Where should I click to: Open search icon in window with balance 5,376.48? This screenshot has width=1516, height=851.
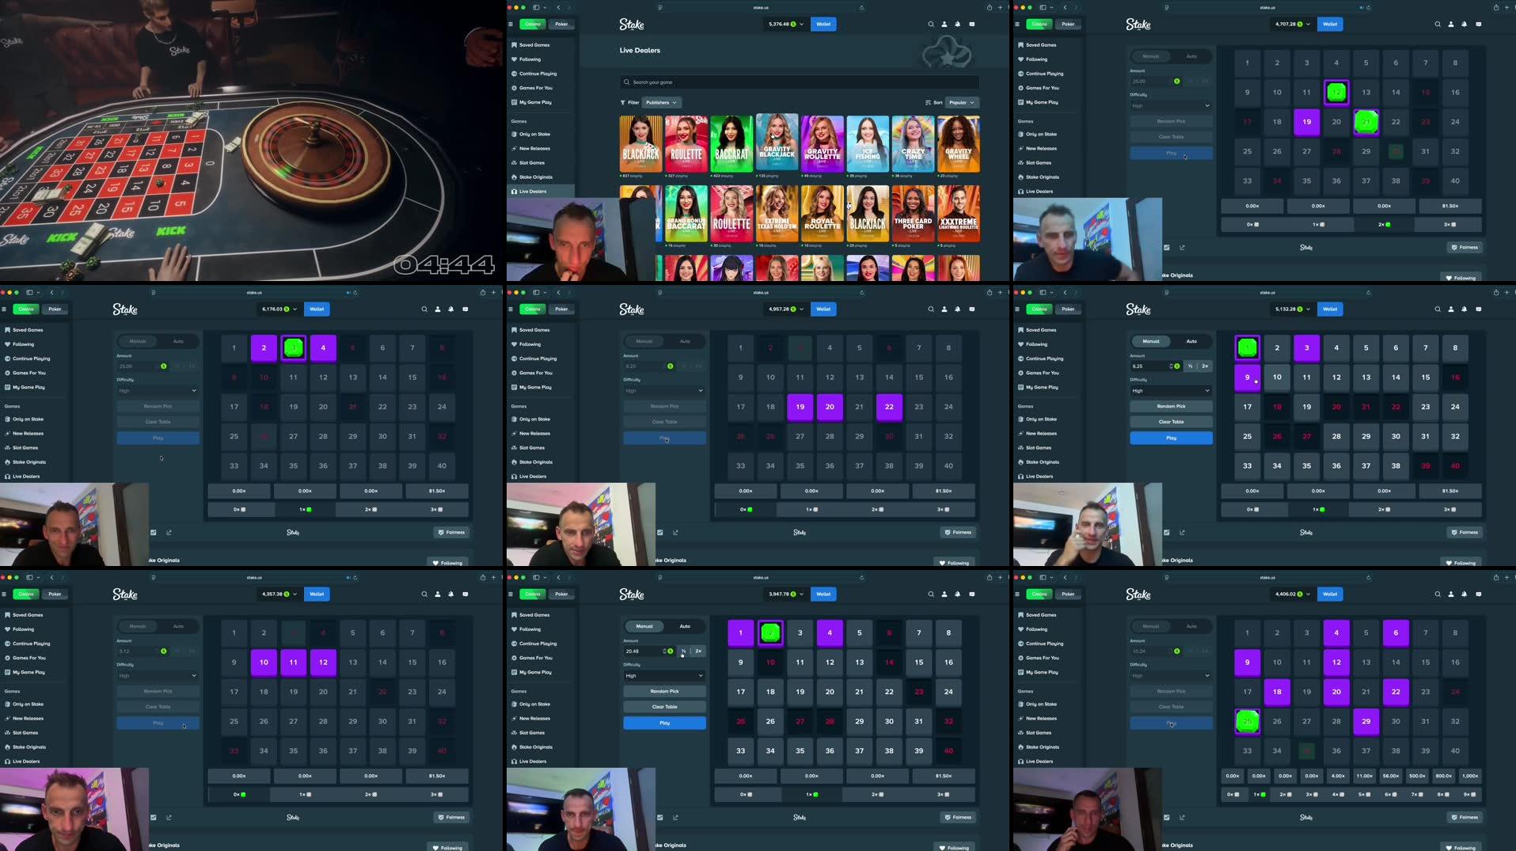(931, 25)
